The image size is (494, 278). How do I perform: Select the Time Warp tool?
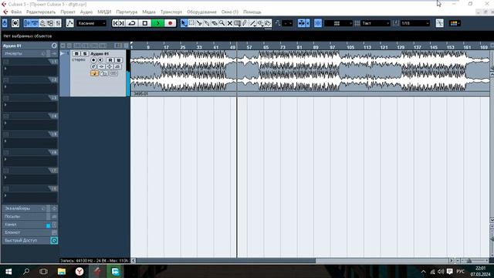pos(237,23)
